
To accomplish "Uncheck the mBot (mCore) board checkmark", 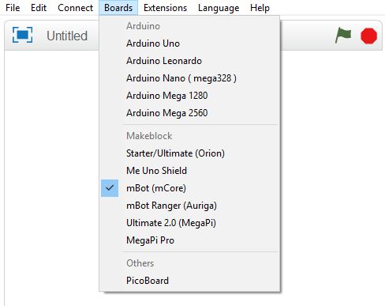I will pyautogui.click(x=110, y=188).
